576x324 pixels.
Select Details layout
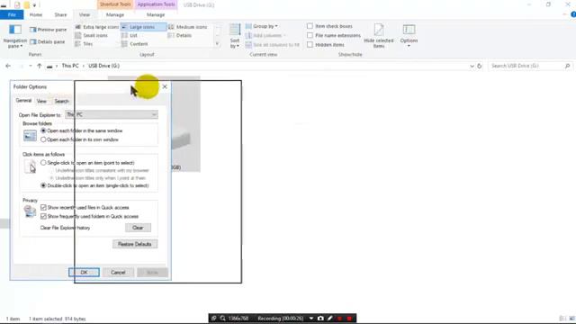[x=180, y=35]
